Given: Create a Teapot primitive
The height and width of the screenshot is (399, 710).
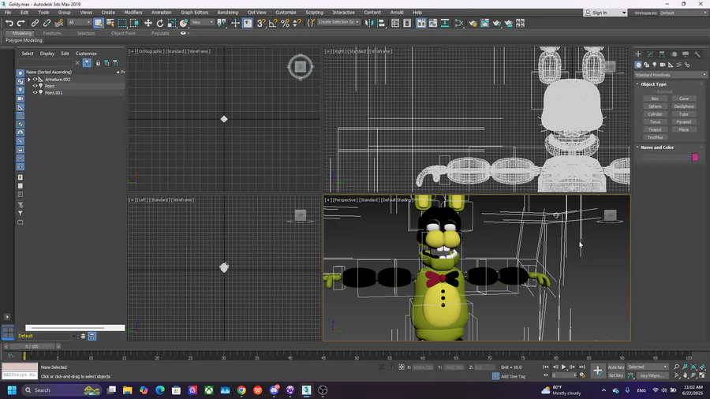Looking at the screenshot, I should (x=655, y=130).
